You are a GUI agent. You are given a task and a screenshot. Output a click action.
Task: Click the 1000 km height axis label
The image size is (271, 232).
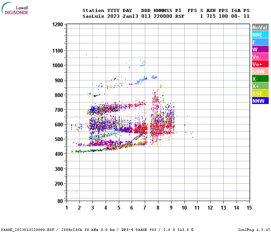58,65
